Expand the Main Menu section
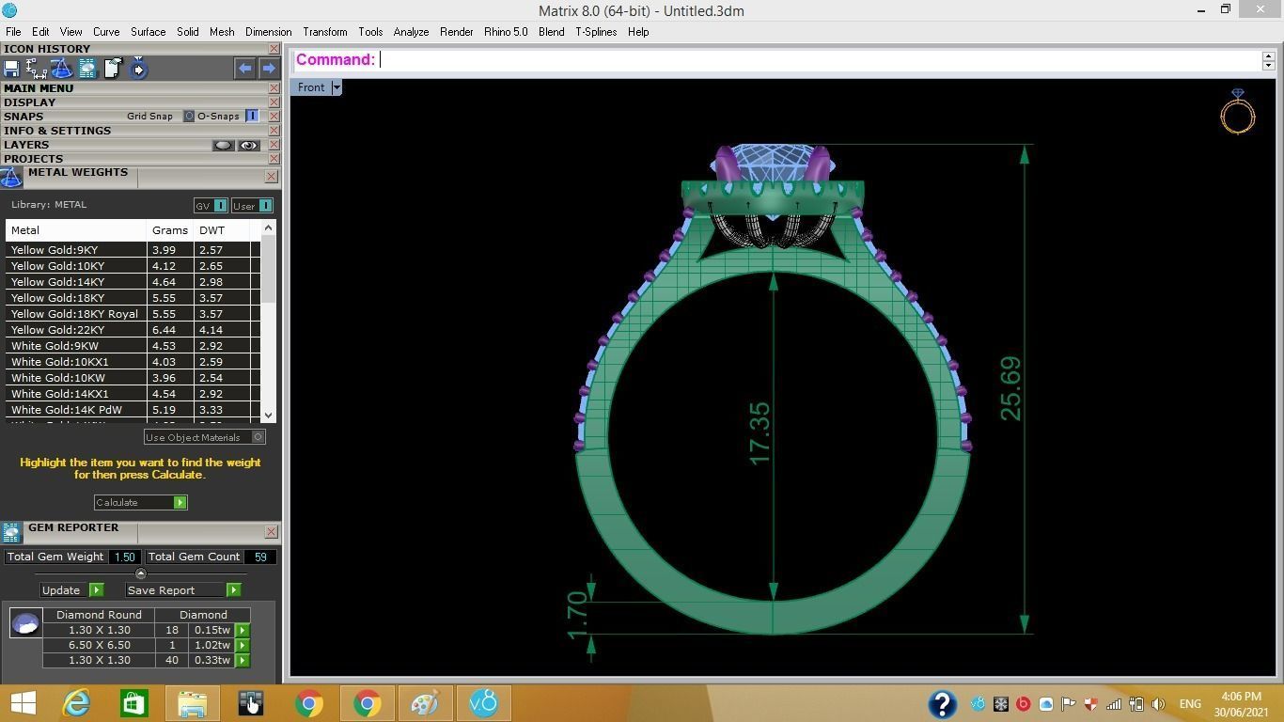1284x722 pixels. 39,88
